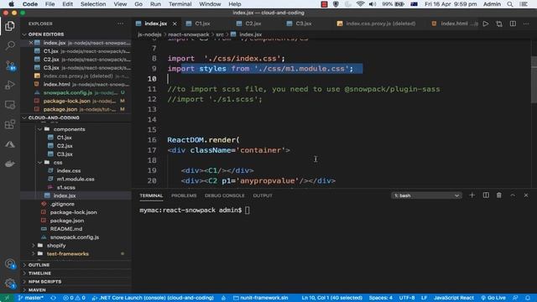The width and height of the screenshot is (537, 302).
Task: Collapse the components folder
Action: (69, 129)
